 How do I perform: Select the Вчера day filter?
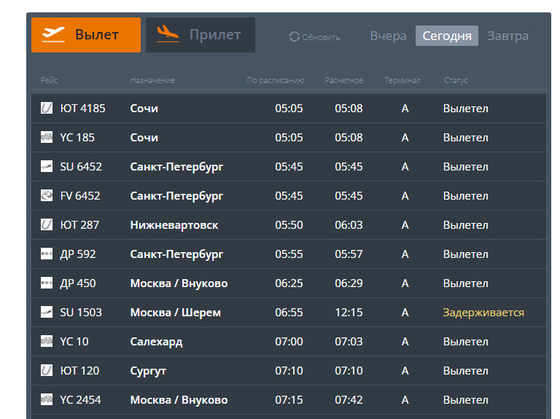pos(388,36)
